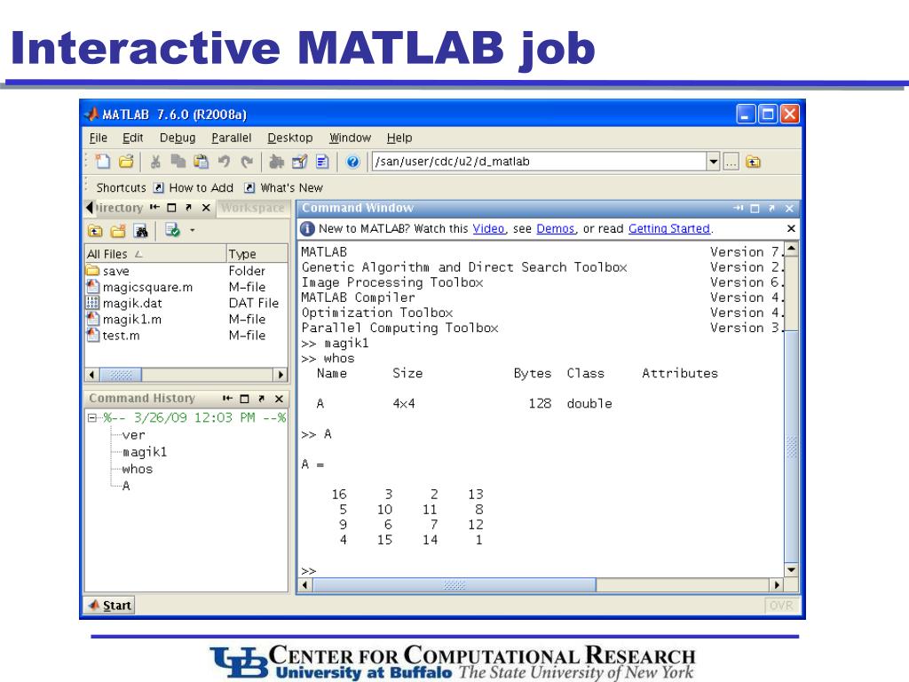Select the Undo icon on the toolbar
This screenshot has width=909, height=682.
(223, 162)
